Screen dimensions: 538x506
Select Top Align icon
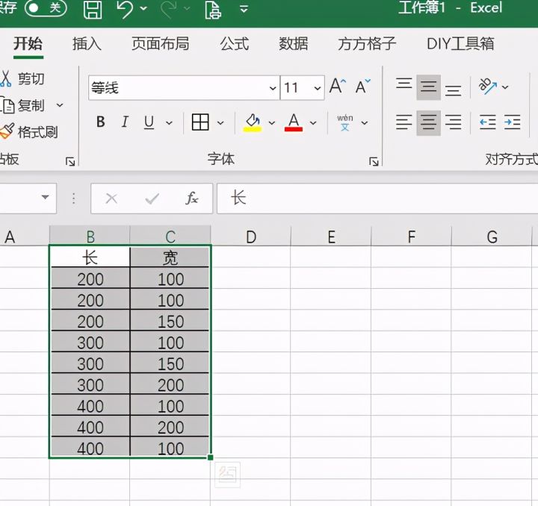point(403,84)
